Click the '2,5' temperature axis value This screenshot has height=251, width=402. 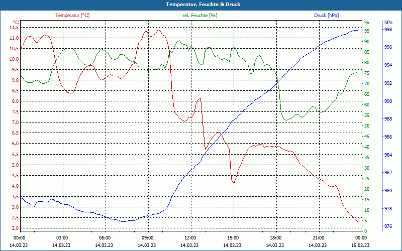pyautogui.click(x=15, y=218)
